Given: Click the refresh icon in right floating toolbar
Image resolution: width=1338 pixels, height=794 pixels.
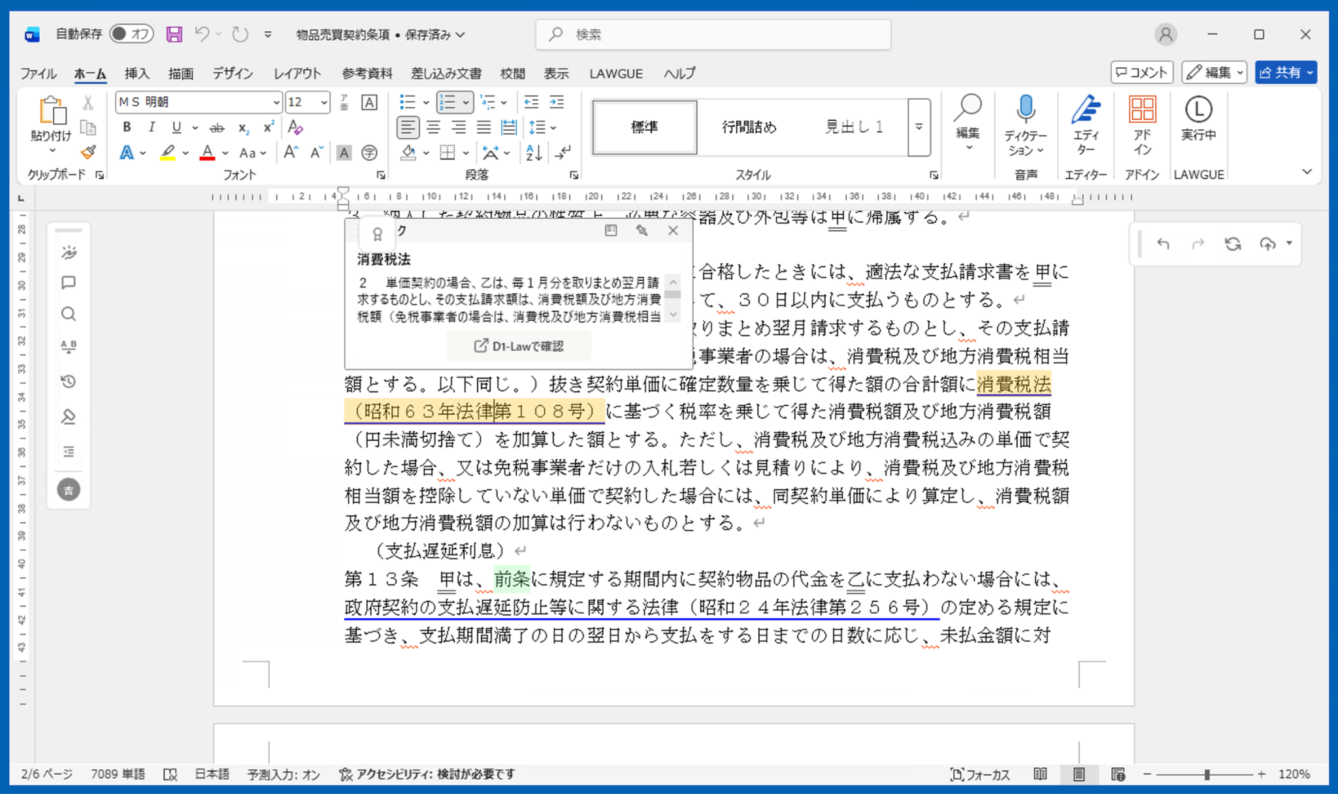Looking at the screenshot, I should 1232,244.
